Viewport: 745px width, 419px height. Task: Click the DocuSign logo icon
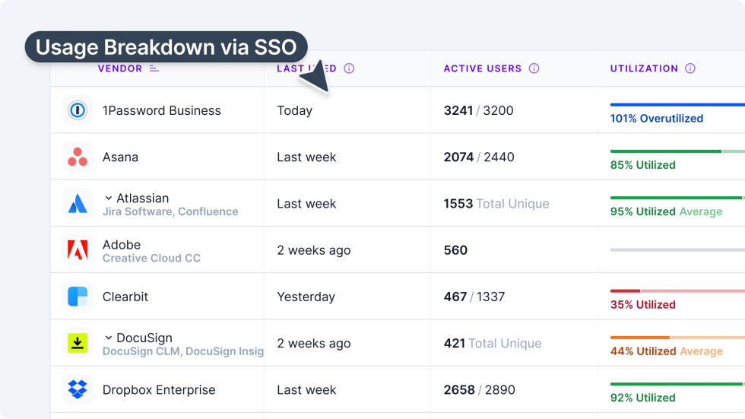(x=78, y=343)
